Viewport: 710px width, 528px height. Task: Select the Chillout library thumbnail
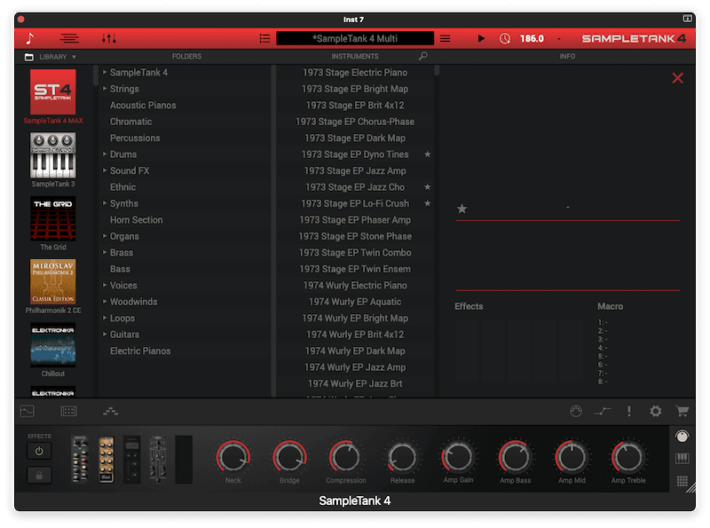point(53,344)
